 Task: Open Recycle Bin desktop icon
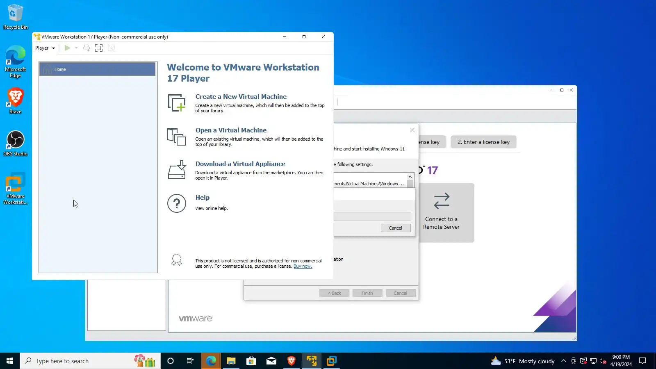pos(15,17)
